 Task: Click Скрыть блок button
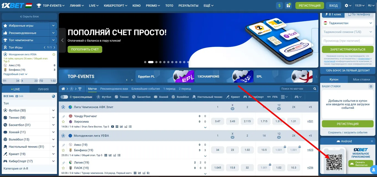coord(29,17)
